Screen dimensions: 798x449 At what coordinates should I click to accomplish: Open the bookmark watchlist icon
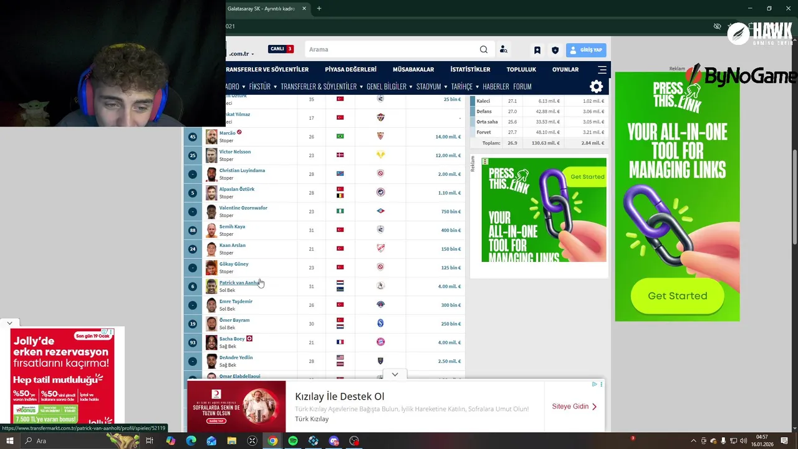pyautogui.click(x=537, y=50)
